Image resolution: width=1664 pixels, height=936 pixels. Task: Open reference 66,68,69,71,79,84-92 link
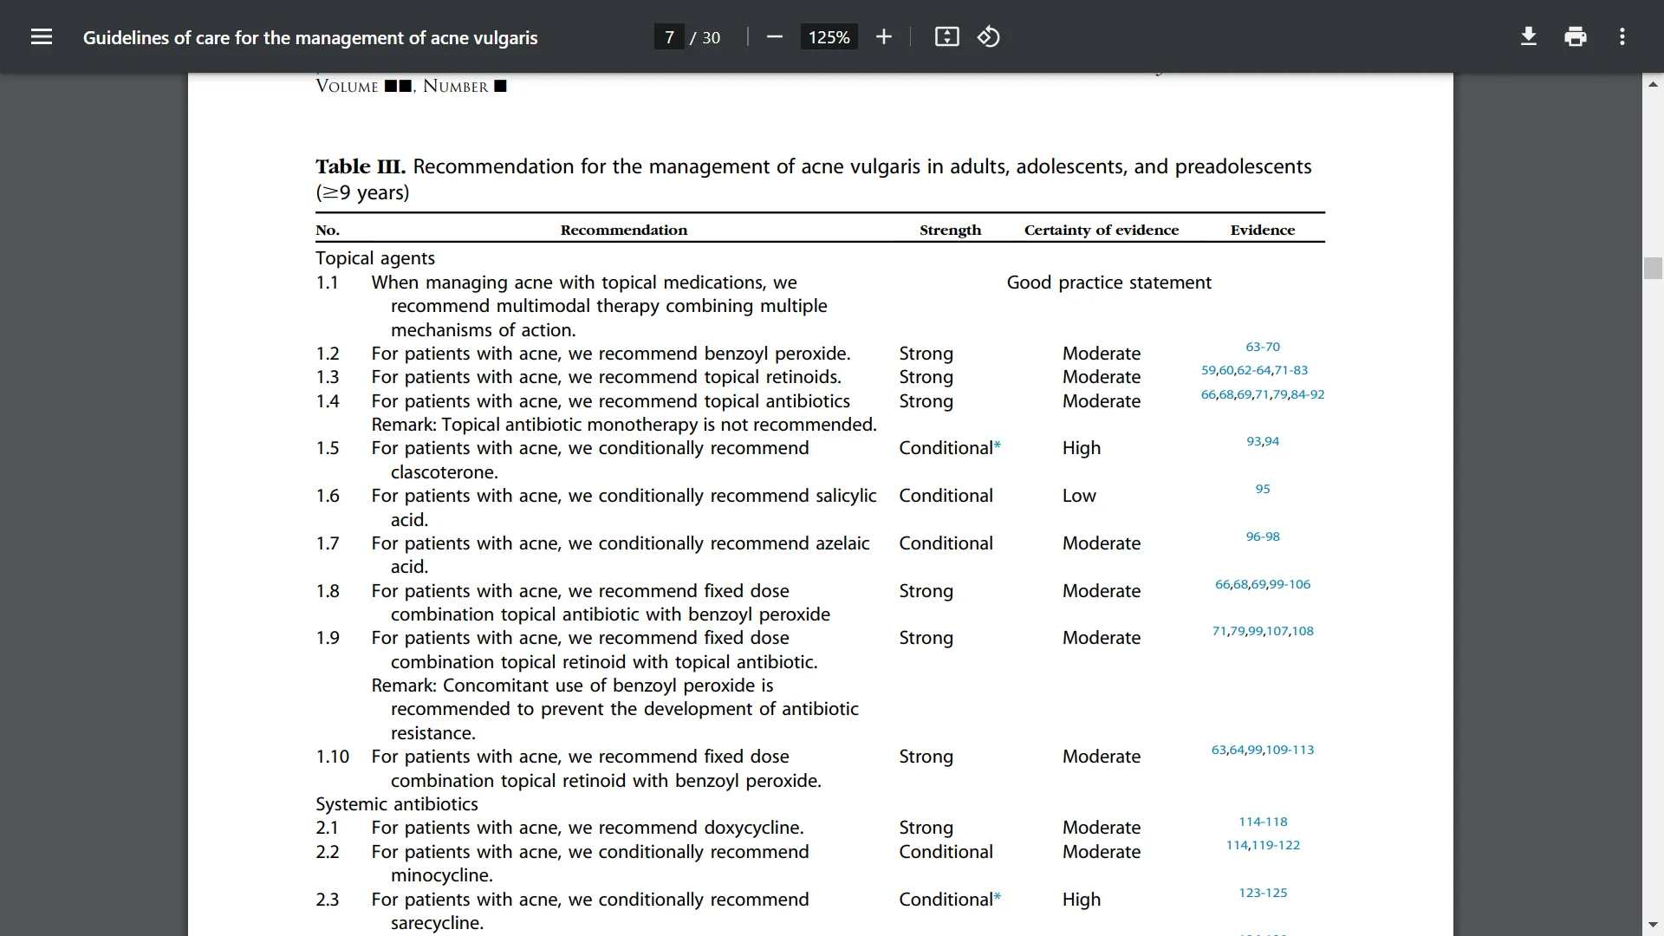click(x=1263, y=394)
